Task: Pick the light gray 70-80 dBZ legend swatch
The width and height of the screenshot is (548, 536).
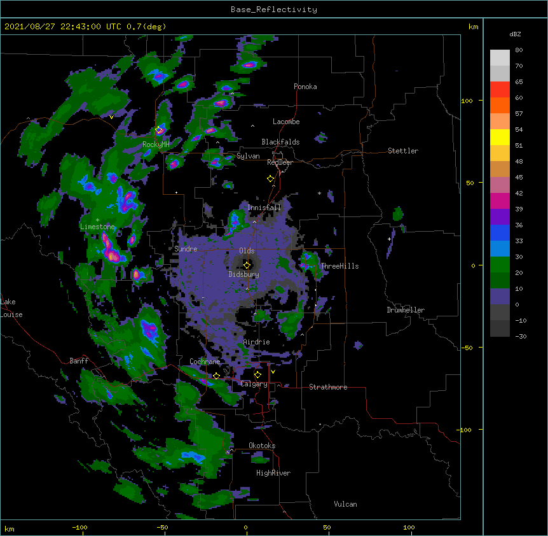Action: [500, 58]
